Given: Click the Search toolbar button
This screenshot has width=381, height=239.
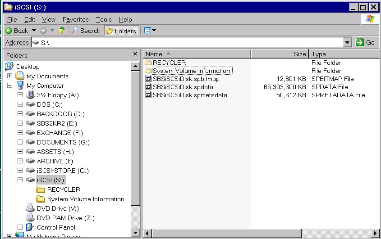Looking at the screenshot, I should click(86, 31).
